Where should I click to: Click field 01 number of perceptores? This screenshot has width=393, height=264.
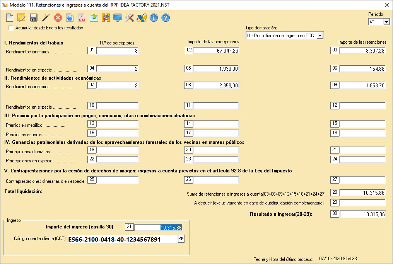117,51
